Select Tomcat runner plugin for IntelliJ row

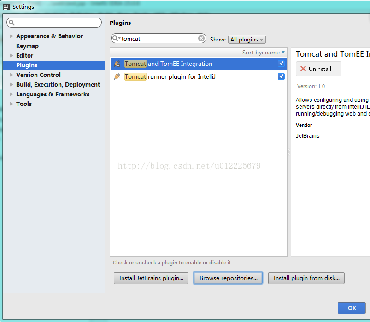[199, 76]
